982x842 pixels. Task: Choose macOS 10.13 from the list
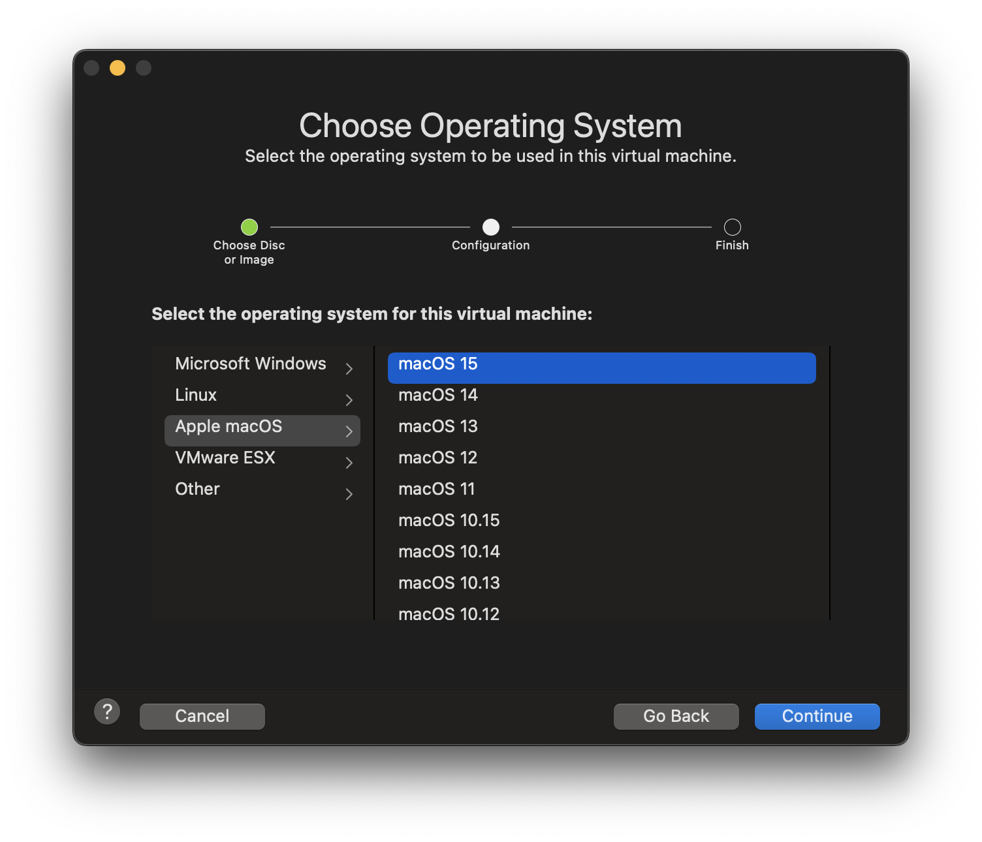pos(602,587)
